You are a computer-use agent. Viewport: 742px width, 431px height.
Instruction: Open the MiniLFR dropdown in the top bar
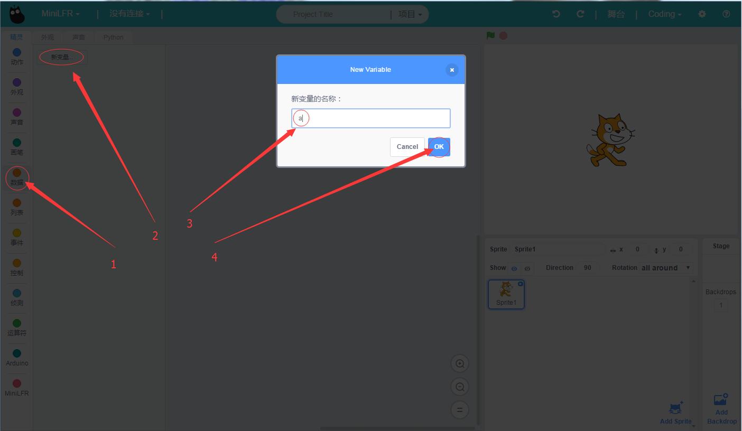tap(61, 14)
